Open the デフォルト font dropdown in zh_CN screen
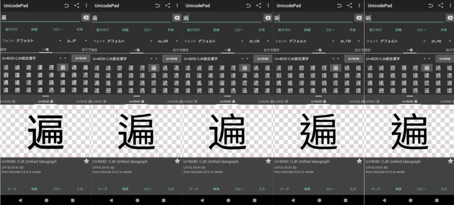Image resolution: width=454 pixels, height=205 pixels. [x=221, y=41]
